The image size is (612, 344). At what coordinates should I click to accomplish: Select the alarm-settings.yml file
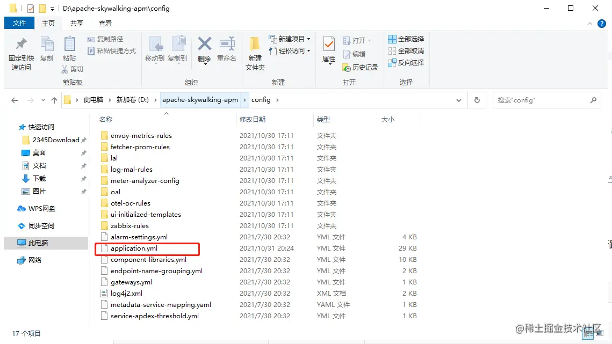(x=139, y=237)
